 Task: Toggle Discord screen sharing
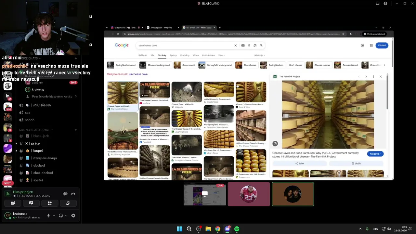[31, 203]
